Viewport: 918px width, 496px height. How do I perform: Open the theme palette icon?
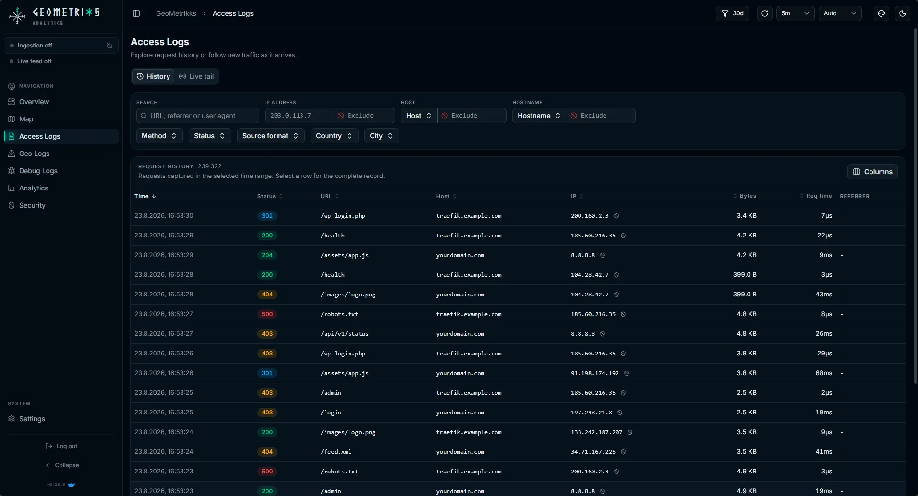[882, 13]
